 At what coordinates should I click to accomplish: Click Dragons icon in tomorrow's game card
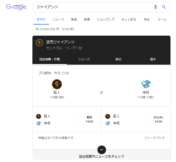(39, 123)
